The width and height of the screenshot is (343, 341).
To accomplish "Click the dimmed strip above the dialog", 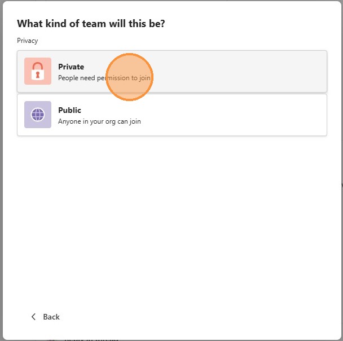I will (x=169, y=1).
